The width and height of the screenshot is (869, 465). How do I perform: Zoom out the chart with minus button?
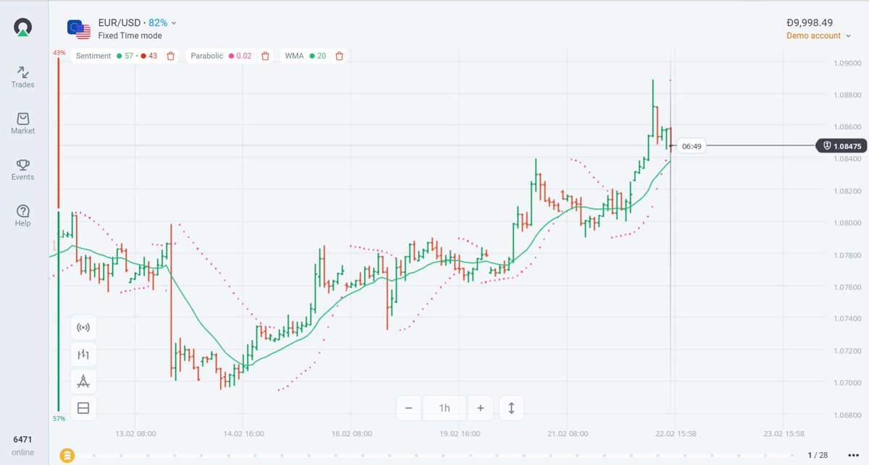click(408, 408)
